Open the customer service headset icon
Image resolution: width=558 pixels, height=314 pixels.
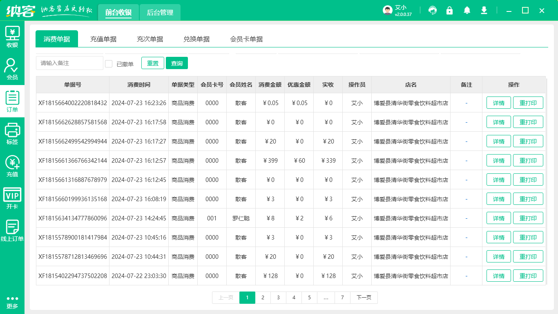(x=432, y=10)
